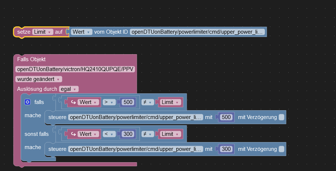Select the object ID field in setze block
This screenshot has width=336, height=171.
tap(197, 32)
